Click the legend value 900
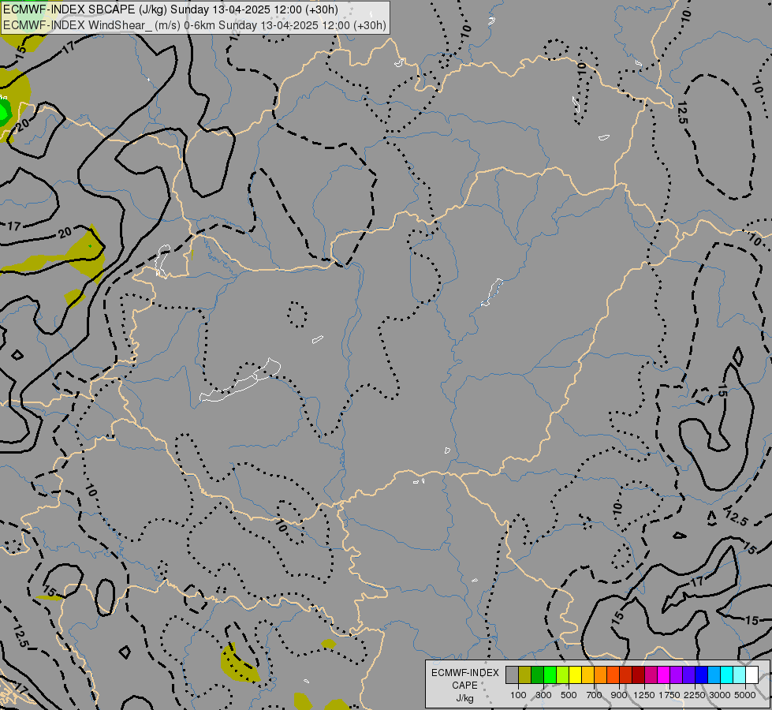Screen dimensions: 772x710 [x=619, y=695]
